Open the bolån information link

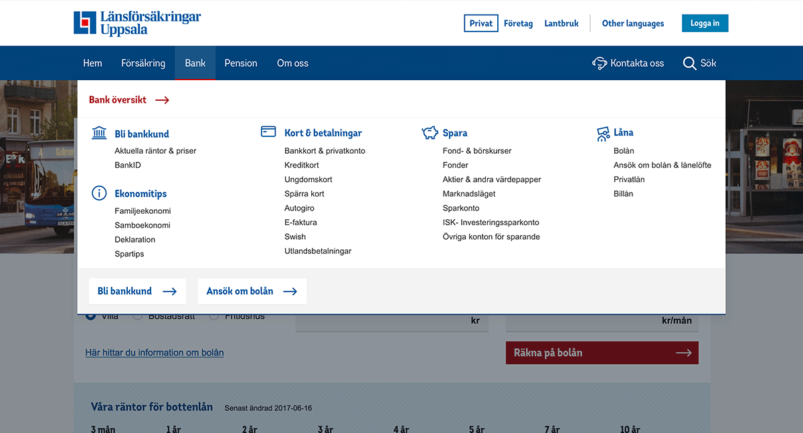click(x=154, y=352)
